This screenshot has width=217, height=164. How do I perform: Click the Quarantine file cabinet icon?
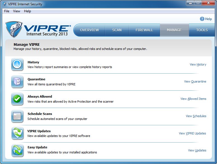point(17,82)
